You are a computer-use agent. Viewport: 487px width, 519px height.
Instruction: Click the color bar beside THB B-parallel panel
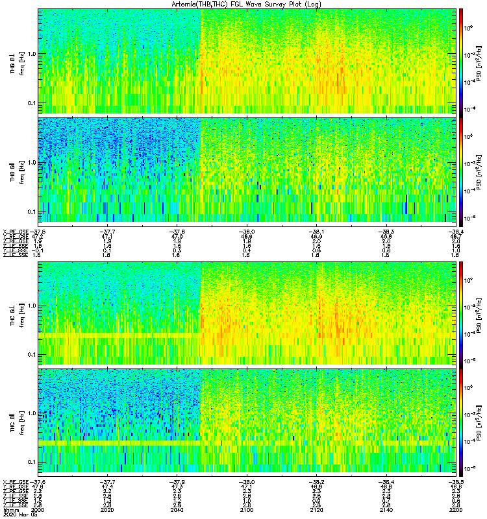point(461,172)
